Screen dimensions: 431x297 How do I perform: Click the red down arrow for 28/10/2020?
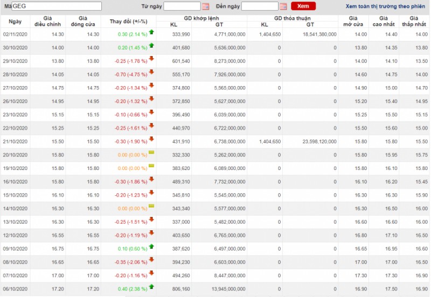[x=151, y=73]
